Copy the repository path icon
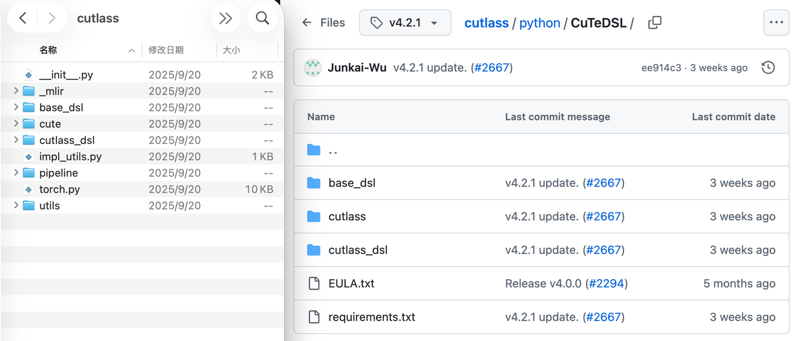797x341 pixels. (655, 23)
